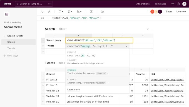Click the sigma function icon
This screenshot has height=107, width=189.
(91, 12)
